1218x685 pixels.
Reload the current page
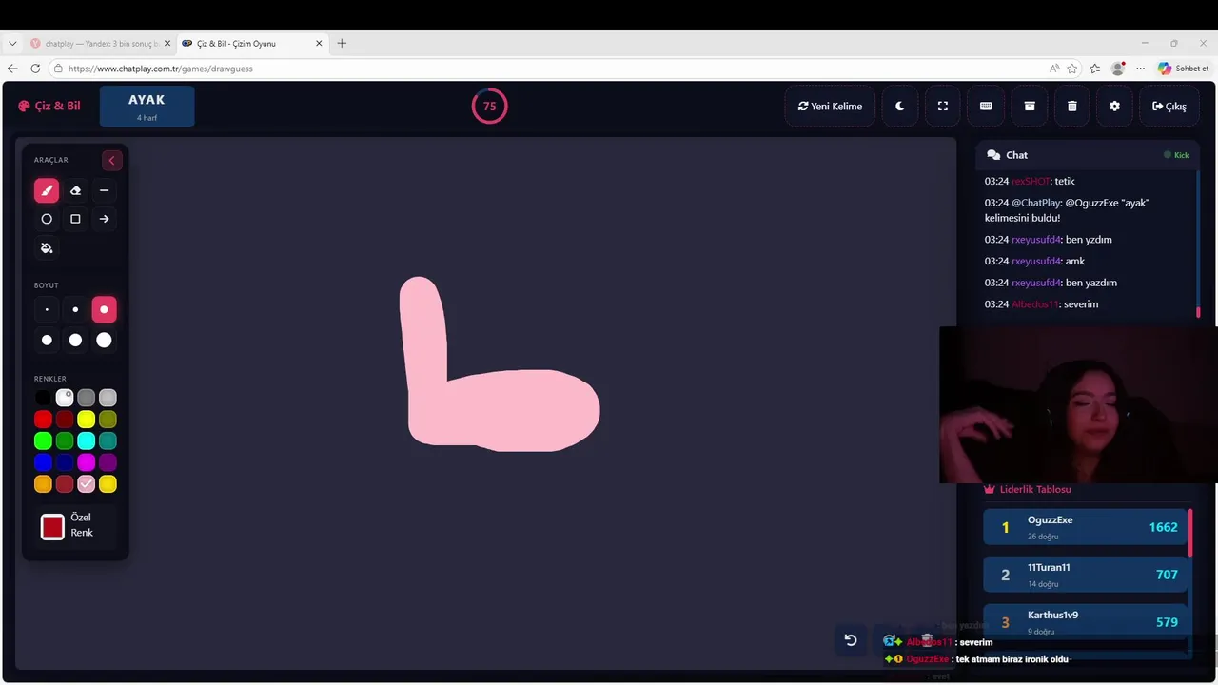[35, 68]
